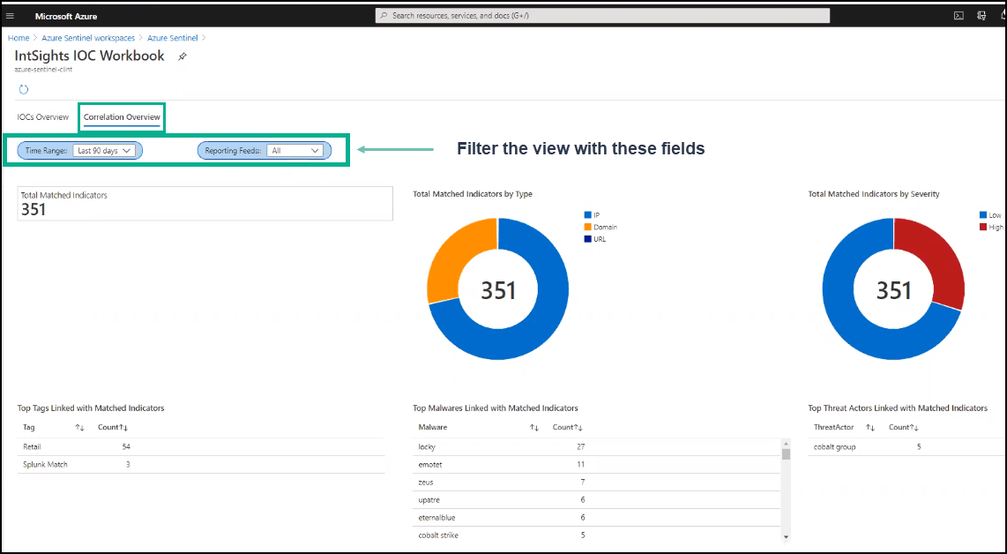Click the red High severity legend swatch
Image resolution: width=1007 pixels, height=554 pixels.
tap(982, 227)
